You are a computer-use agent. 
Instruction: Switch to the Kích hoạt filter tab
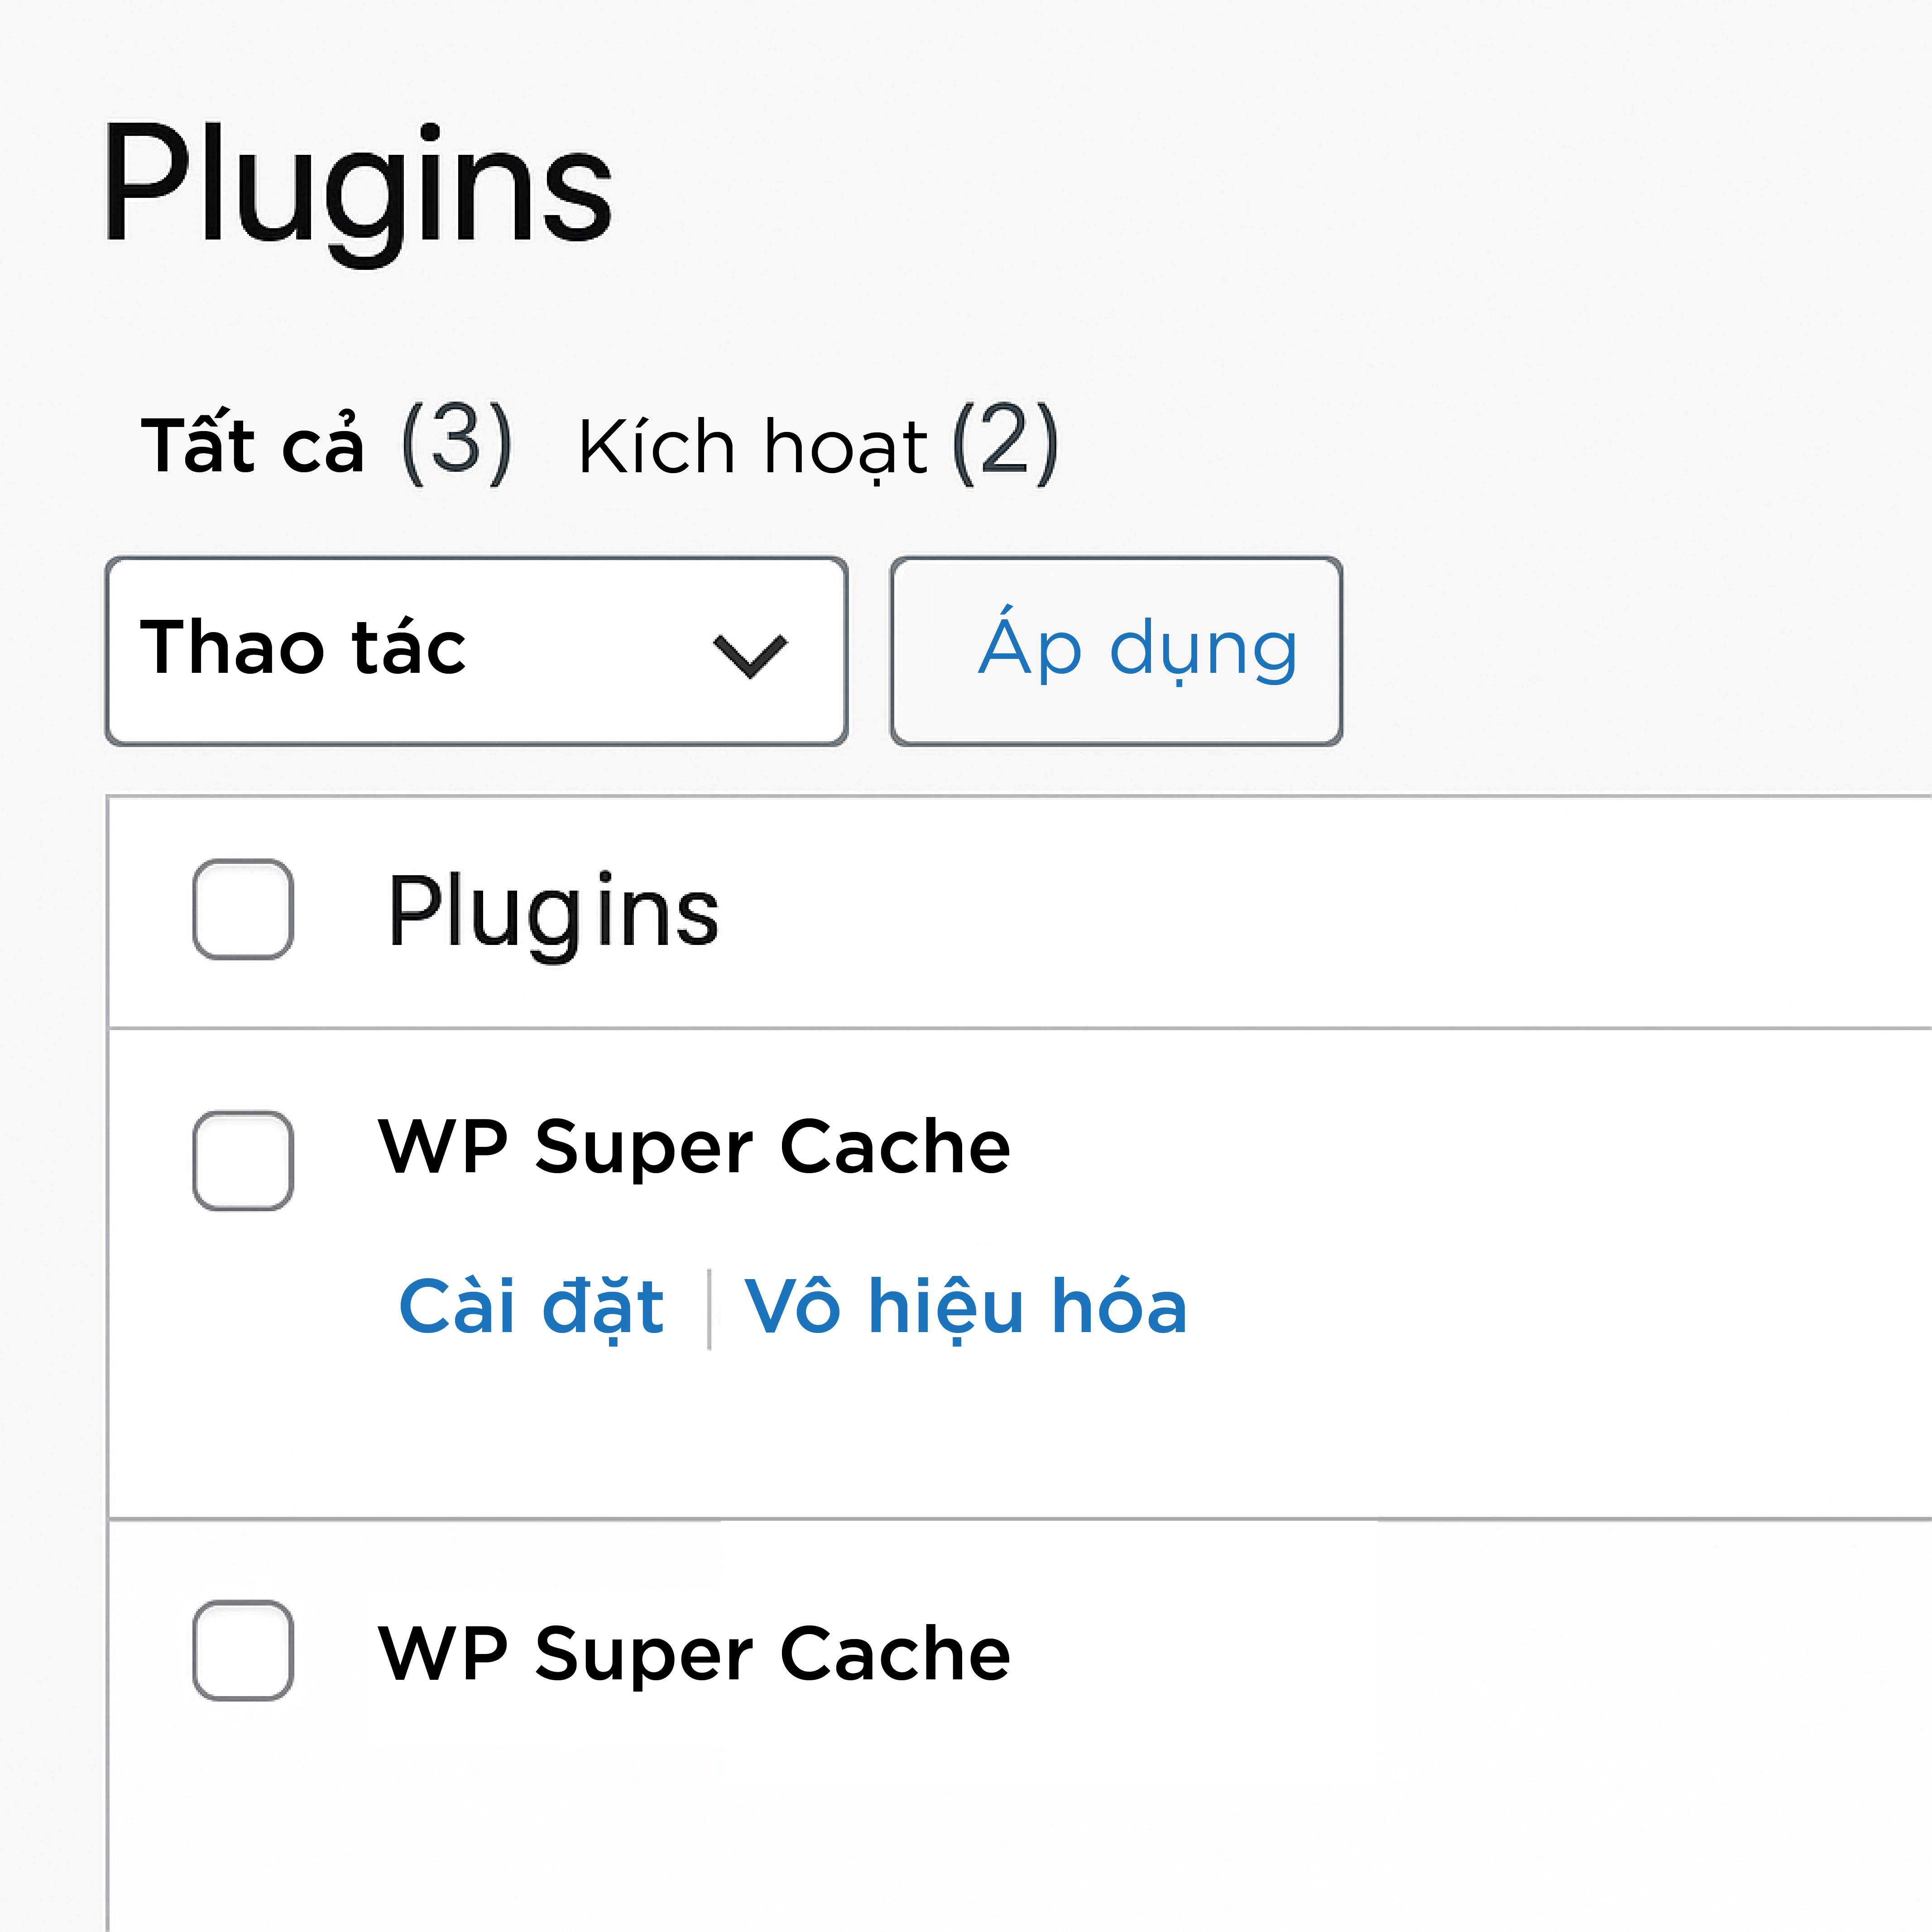(752, 446)
